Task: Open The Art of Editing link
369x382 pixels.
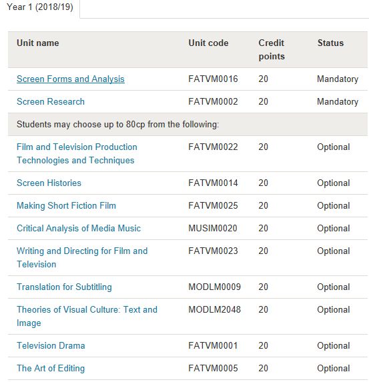Action: pos(51,369)
